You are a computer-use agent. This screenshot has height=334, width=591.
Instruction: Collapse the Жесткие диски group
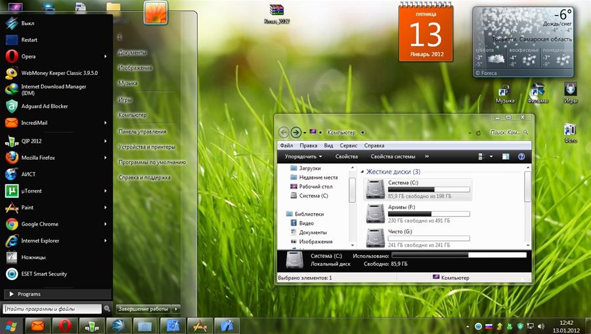click(361, 172)
